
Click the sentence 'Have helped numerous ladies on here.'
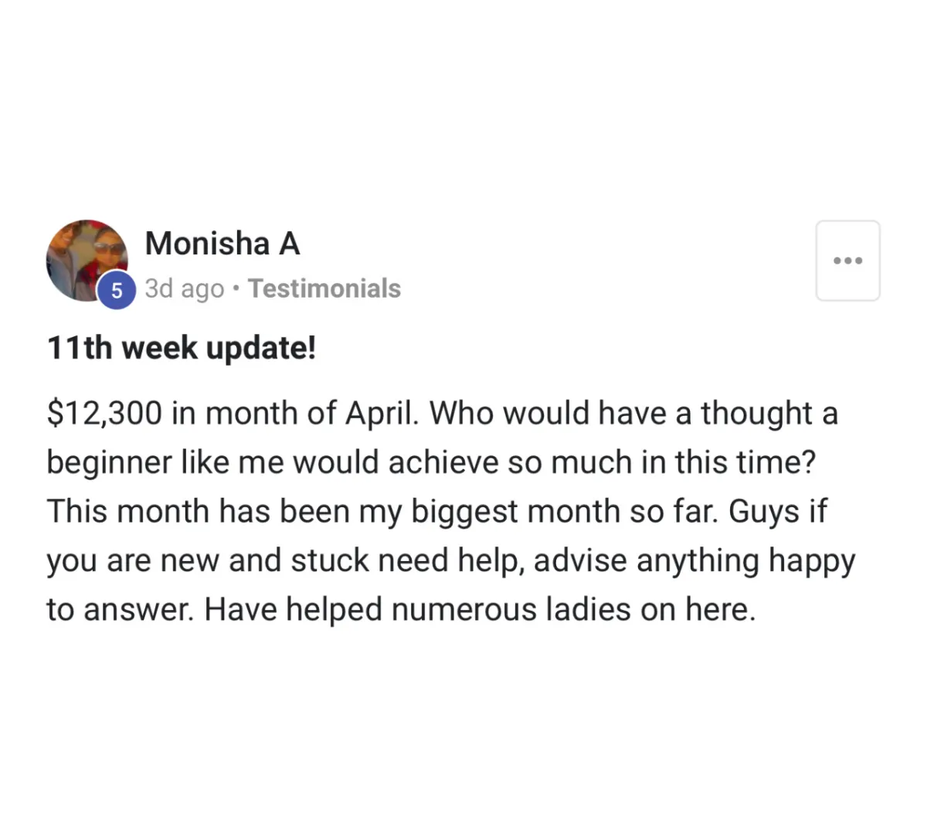[480, 610]
